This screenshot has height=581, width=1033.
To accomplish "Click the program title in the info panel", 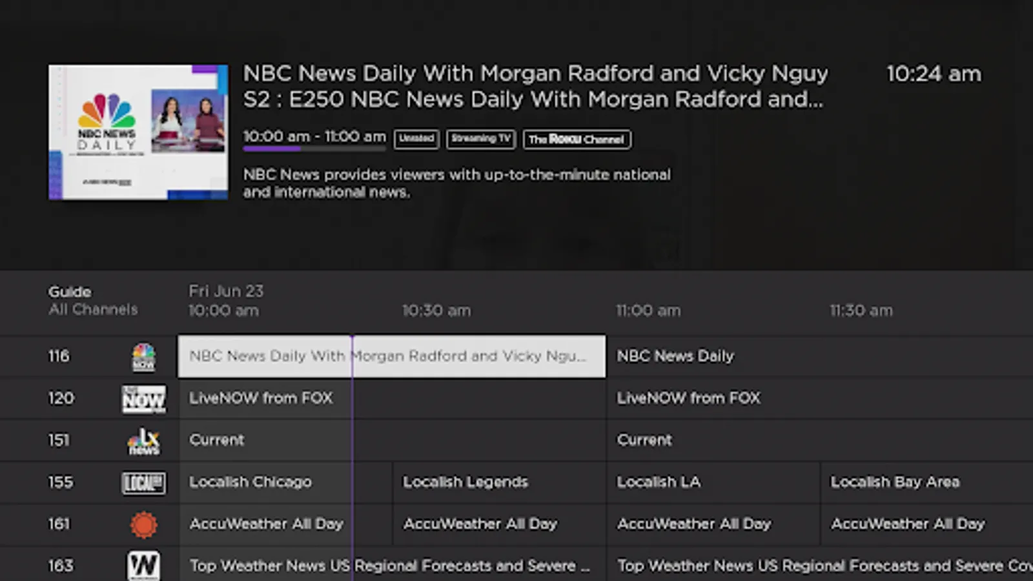I will click(x=535, y=74).
